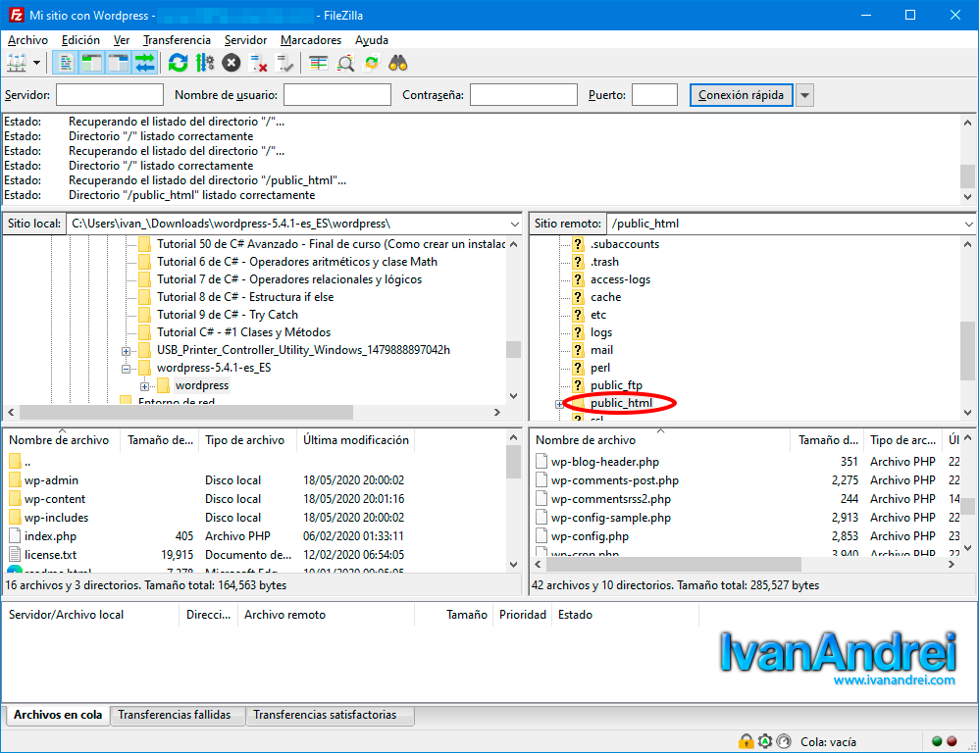Select the remote .trash folder
Viewport: 979px width, 753px height.
(604, 262)
